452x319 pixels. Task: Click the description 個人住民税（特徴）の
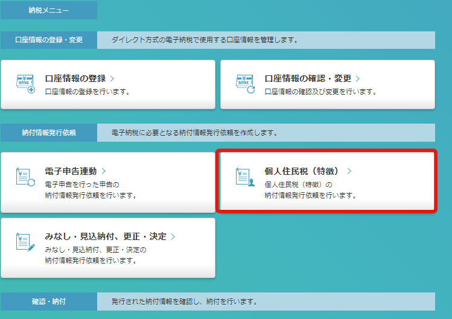pos(298,185)
